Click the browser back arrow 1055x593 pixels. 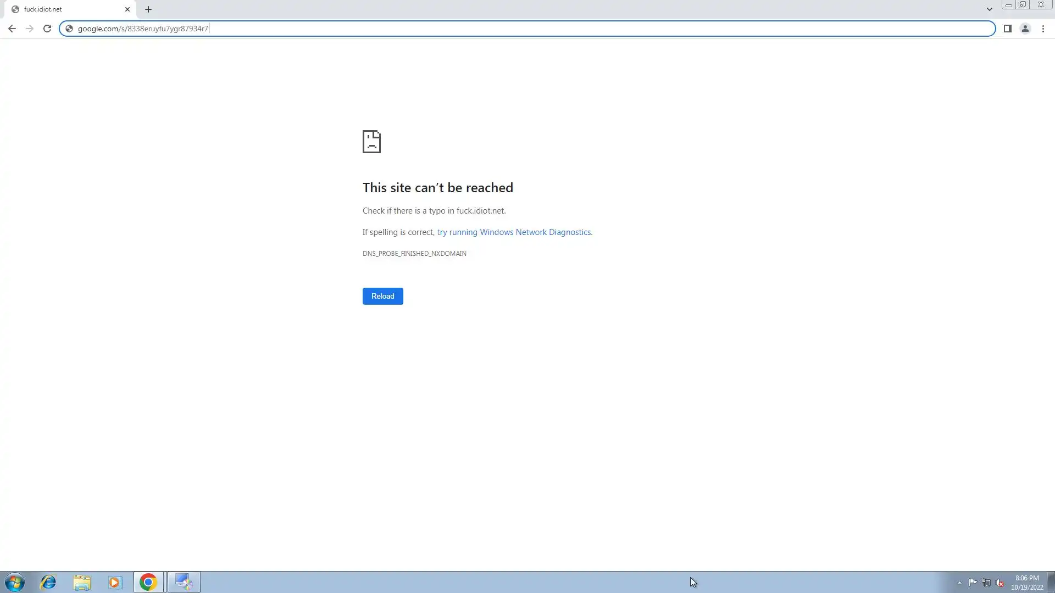[12, 29]
